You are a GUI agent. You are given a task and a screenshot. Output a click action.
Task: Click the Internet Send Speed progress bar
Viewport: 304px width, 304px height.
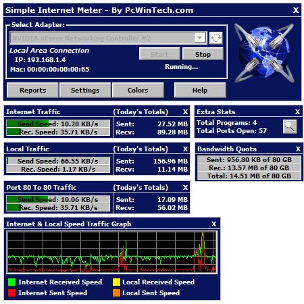click(58, 124)
